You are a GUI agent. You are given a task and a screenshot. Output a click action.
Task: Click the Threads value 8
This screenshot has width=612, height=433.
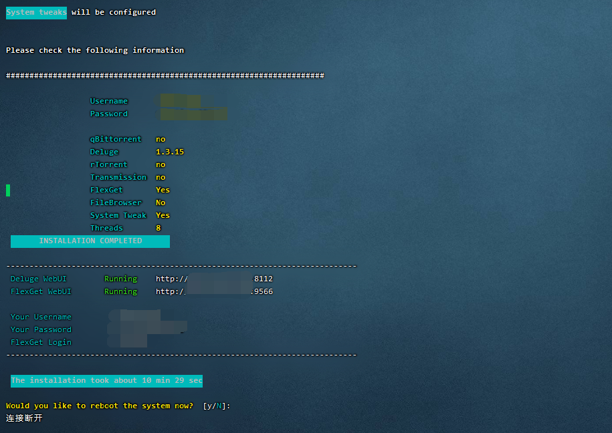(x=158, y=228)
